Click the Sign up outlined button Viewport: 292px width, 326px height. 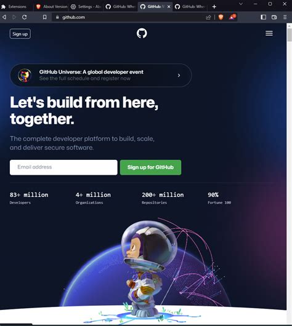pyautogui.click(x=20, y=34)
